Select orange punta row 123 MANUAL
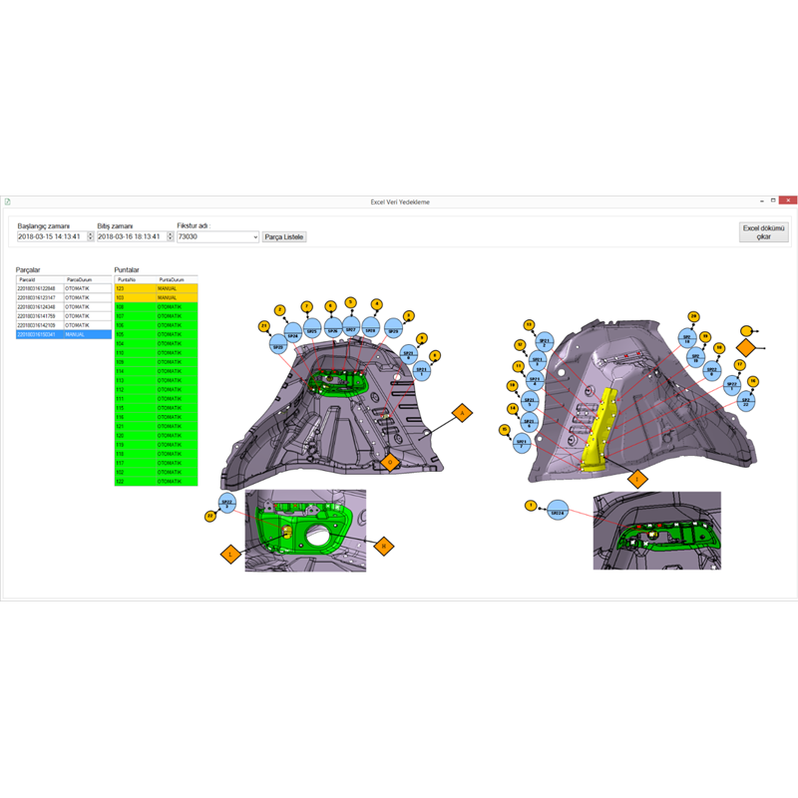798x798 pixels. [x=157, y=288]
